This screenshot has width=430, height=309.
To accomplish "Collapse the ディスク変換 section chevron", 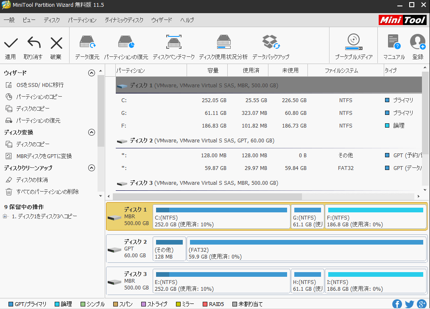I will coord(91,132).
